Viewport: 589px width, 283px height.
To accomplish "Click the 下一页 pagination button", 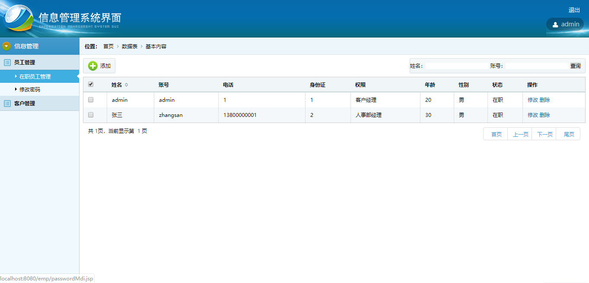I will tap(544, 134).
